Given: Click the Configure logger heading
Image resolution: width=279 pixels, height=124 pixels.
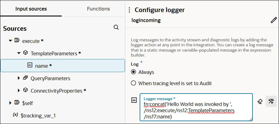Looking at the screenshot, I should [x=160, y=10].
